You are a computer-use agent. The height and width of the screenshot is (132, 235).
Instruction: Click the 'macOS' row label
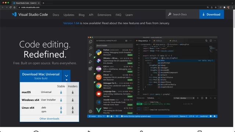coord(26,92)
